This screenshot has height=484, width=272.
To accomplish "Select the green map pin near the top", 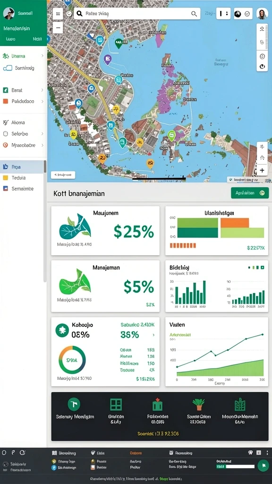I will pos(119,44).
